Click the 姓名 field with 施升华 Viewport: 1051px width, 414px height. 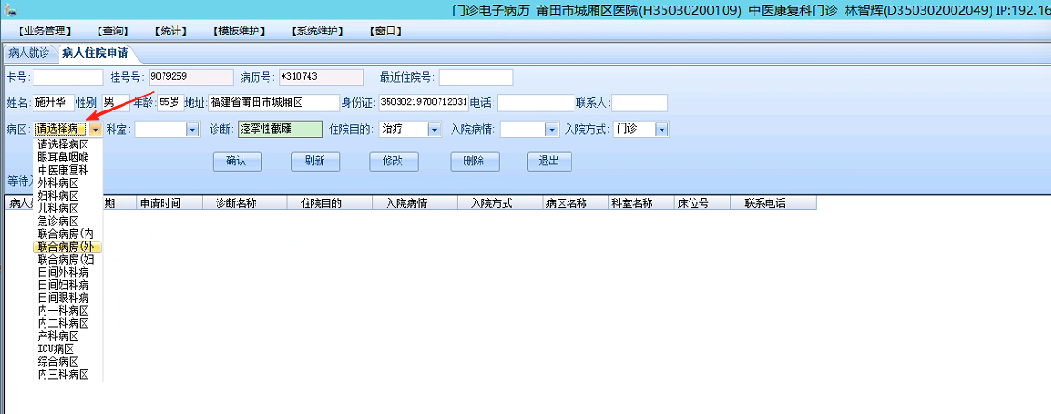pyautogui.click(x=54, y=103)
